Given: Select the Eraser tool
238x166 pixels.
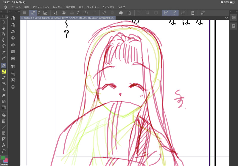Looking at the screenshot, I should (x=4, y=95).
